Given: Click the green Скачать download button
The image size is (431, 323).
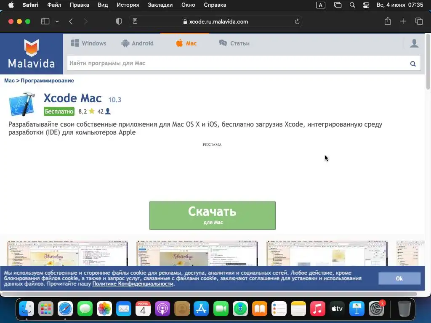Looking at the screenshot, I should tap(213, 215).
